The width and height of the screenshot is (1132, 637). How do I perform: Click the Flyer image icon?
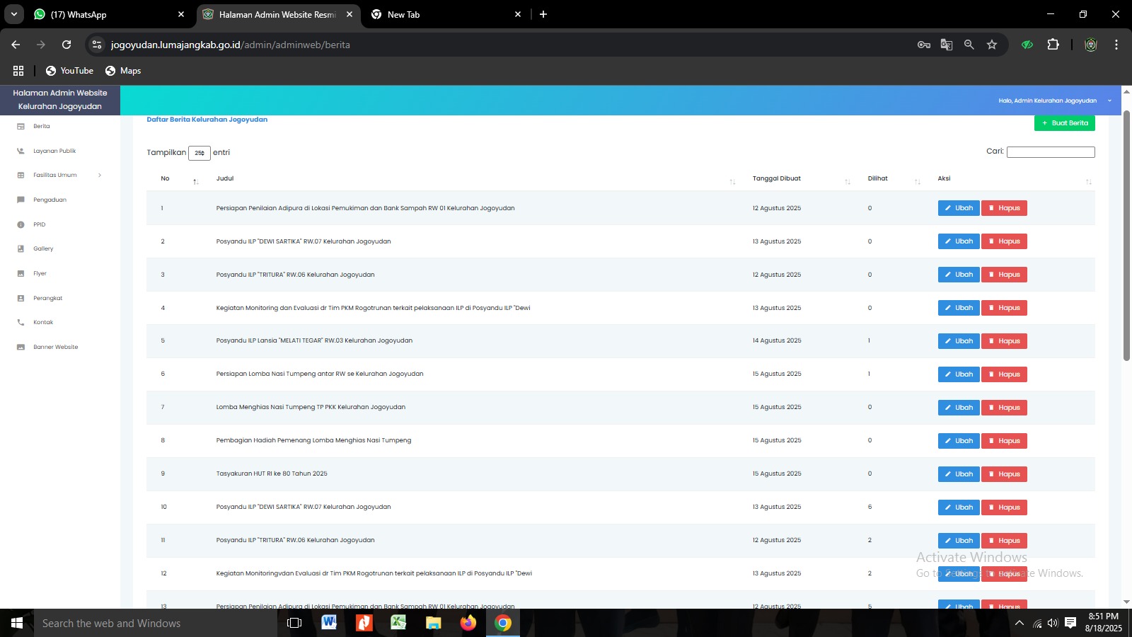(21, 273)
